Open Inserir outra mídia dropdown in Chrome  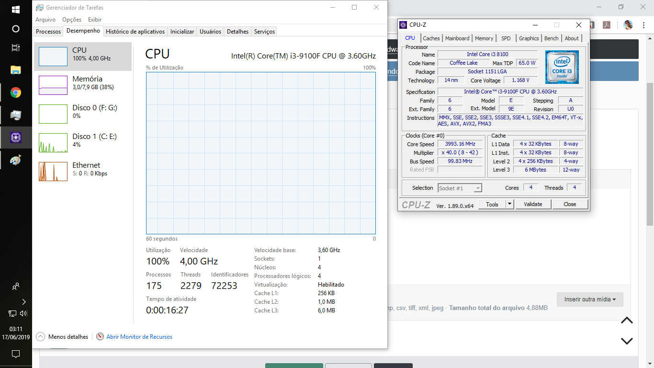(x=590, y=299)
